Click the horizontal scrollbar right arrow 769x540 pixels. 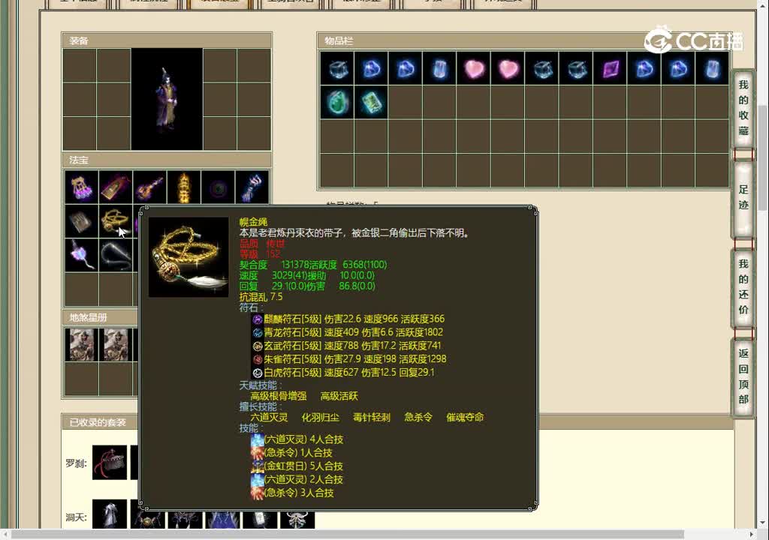pos(752,534)
